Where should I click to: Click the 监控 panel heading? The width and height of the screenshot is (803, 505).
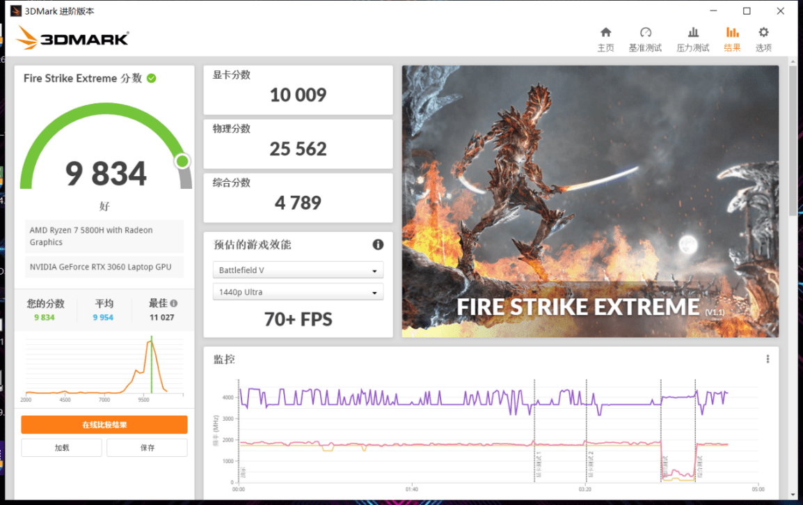(224, 359)
